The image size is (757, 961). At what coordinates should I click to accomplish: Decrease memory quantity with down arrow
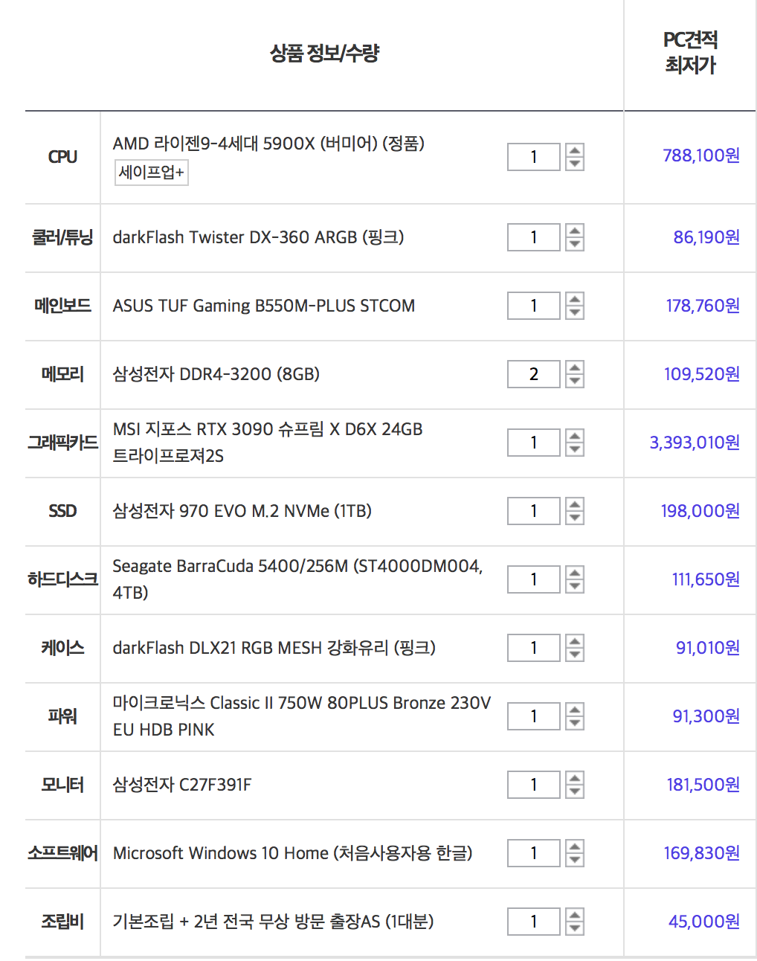pos(574,381)
